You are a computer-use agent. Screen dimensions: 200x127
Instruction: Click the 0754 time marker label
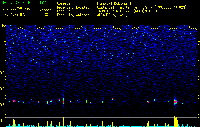click(79, 27)
